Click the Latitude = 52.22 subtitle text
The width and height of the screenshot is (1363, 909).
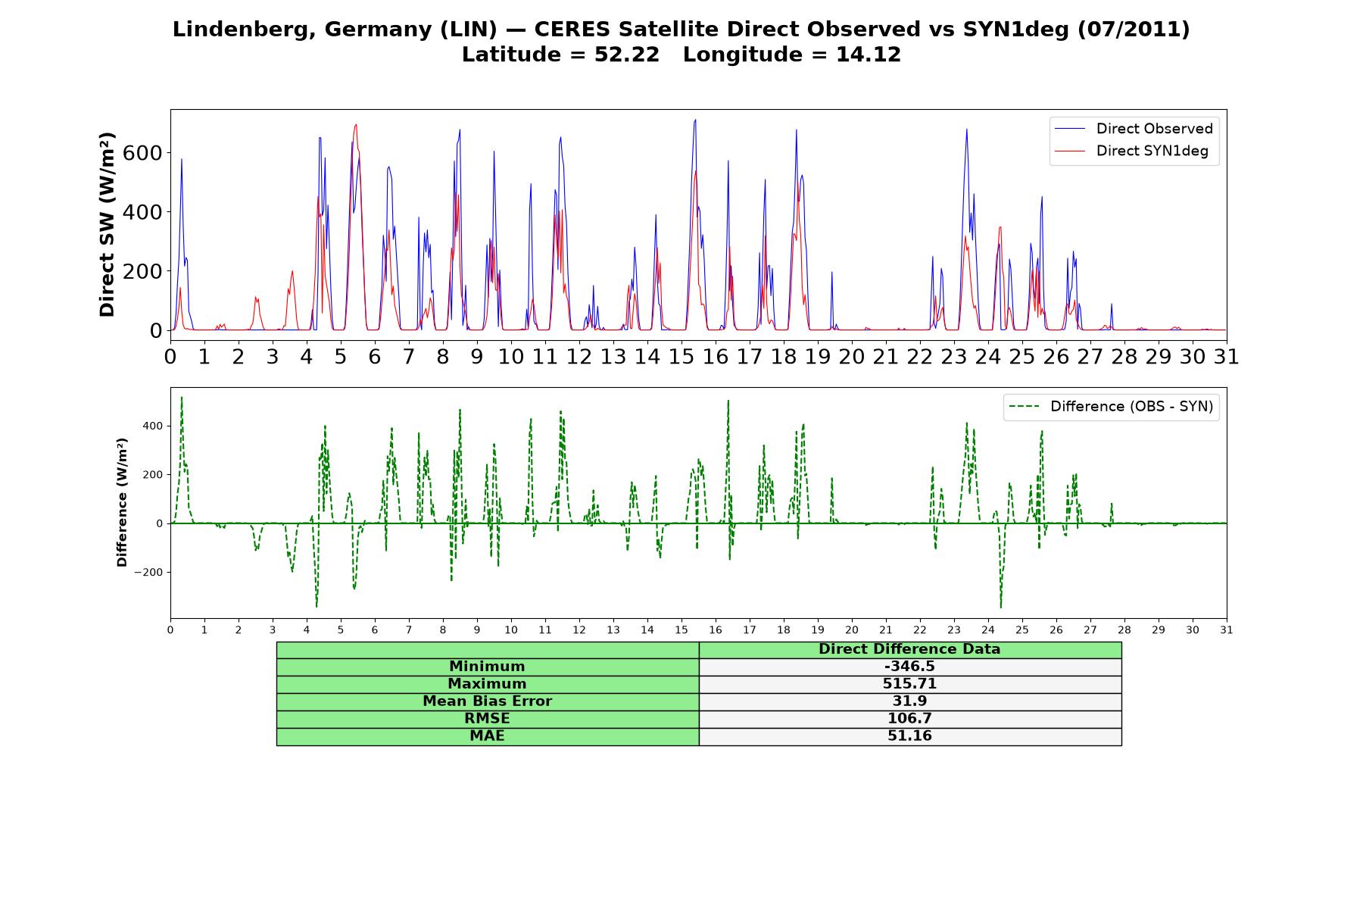(x=560, y=55)
